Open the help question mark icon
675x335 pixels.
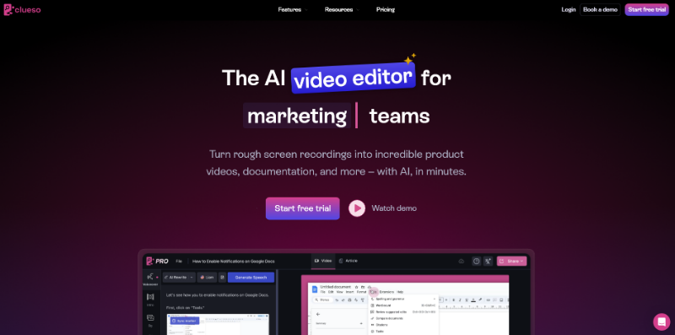click(x=476, y=261)
